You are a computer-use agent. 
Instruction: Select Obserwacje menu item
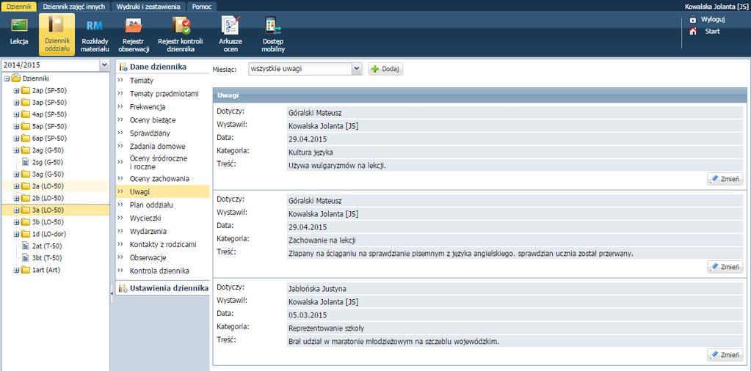148,257
